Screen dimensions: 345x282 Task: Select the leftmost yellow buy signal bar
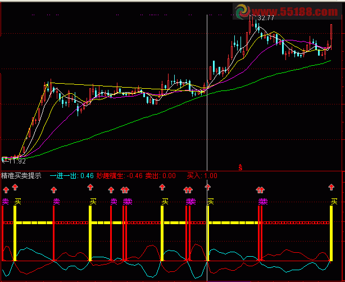pyautogui.click(x=15, y=233)
